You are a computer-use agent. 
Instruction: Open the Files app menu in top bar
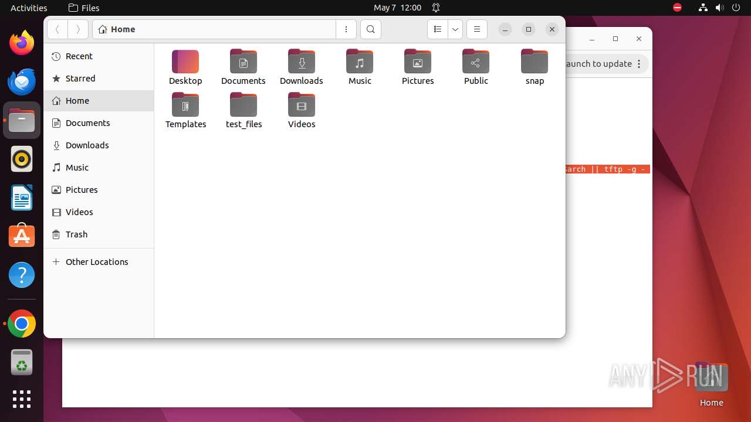[84, 8]
